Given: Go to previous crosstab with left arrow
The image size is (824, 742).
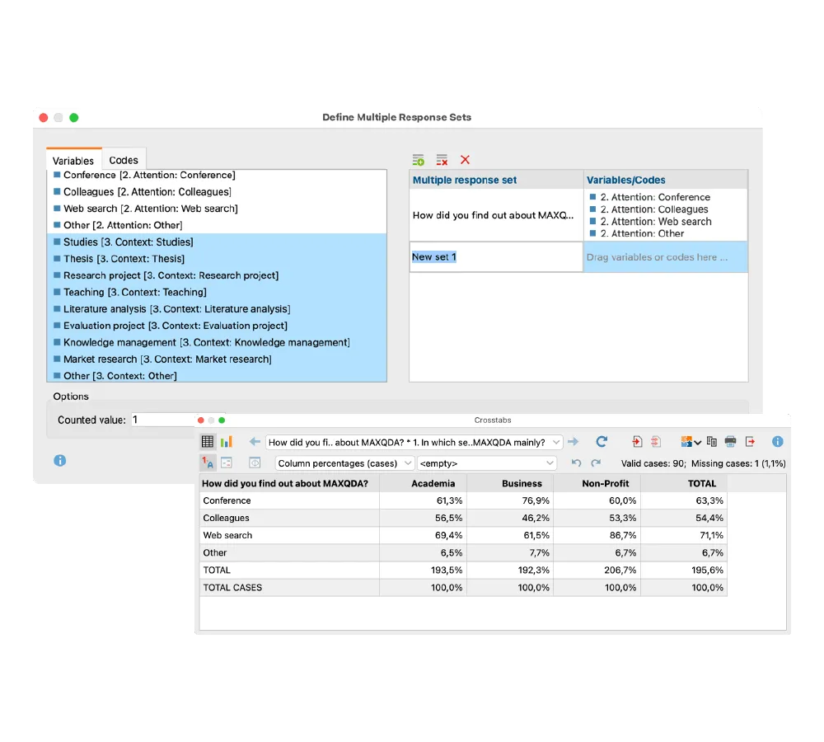Looking at the screenshot, I should point(255,442).
